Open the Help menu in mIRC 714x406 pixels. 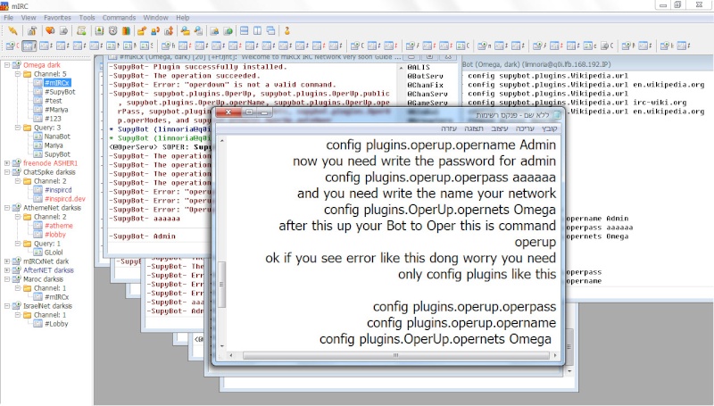point(183,18)
